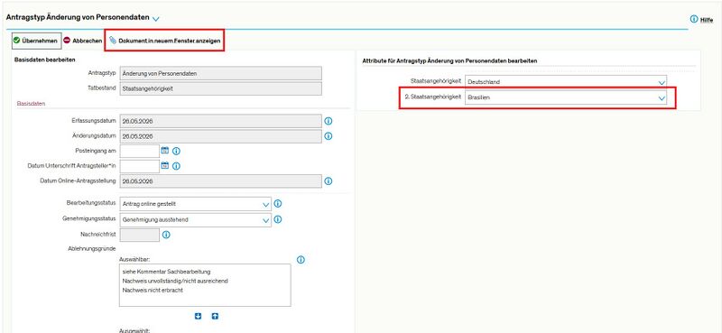Click the 'Basisdaten bearbeiten' heading
Viewport: 722px width, 333px height.
pyautogui.click(x=44, y=60)
